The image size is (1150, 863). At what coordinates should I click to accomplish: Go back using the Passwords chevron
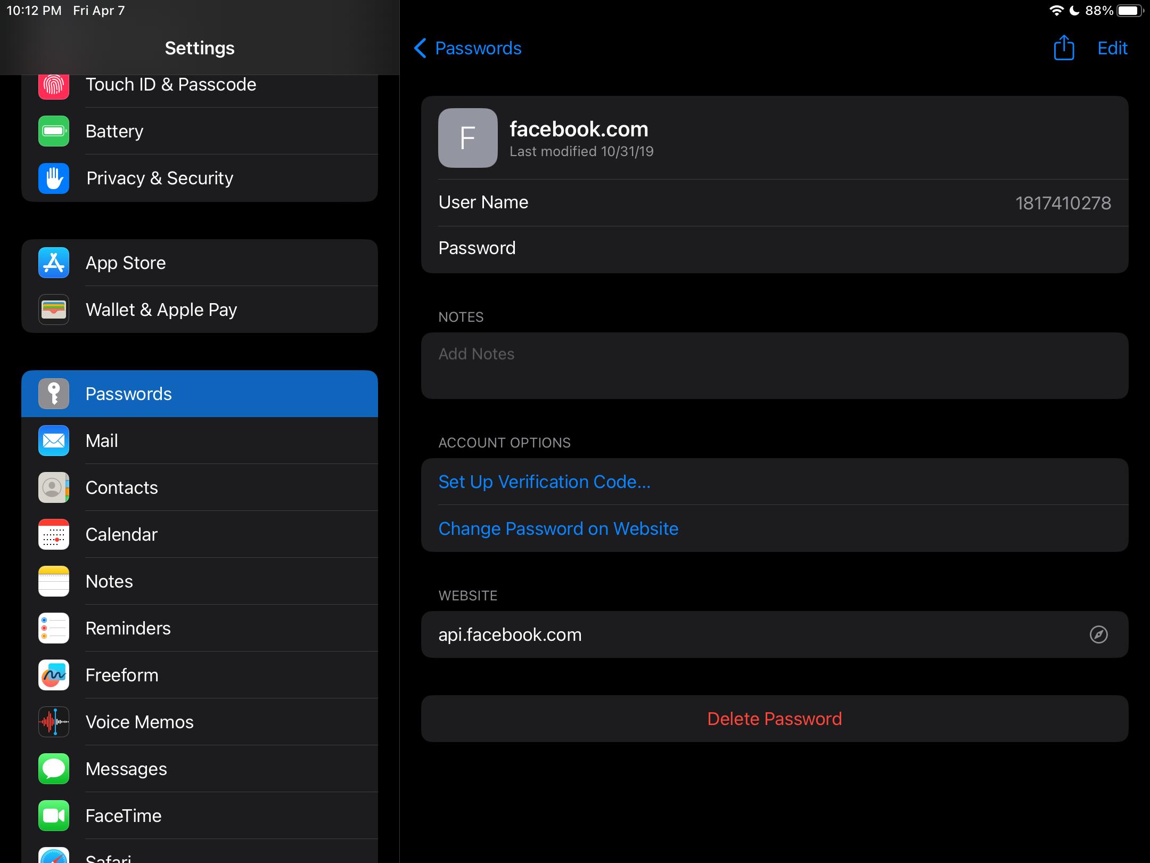pos(420,48)
